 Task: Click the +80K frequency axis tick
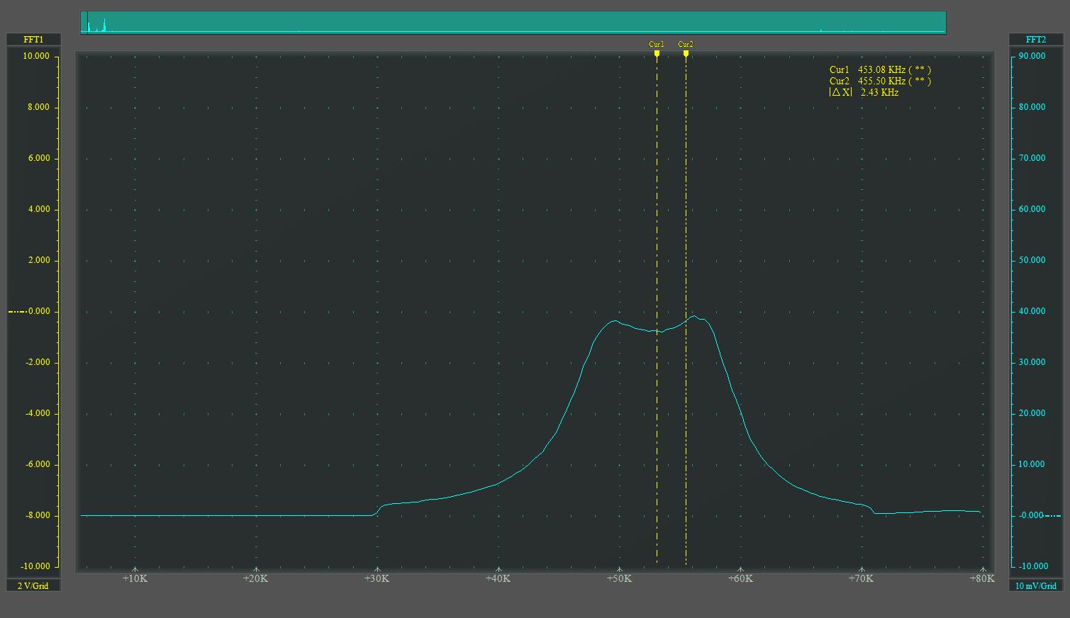point(982,578)
